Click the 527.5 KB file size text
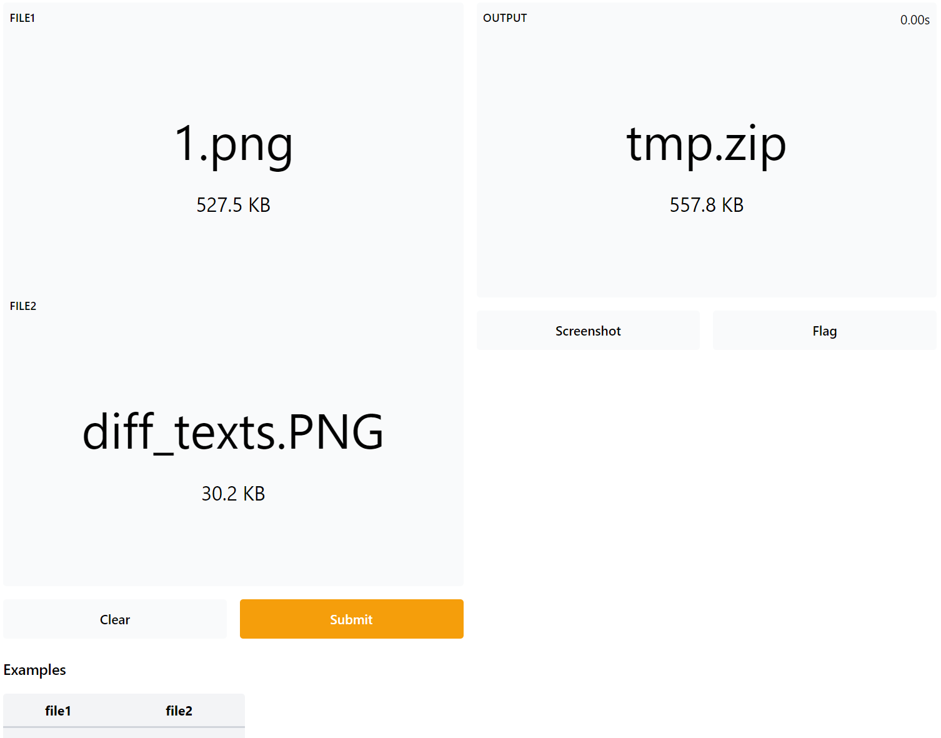The image size is (941, 738). coord(233,205)
